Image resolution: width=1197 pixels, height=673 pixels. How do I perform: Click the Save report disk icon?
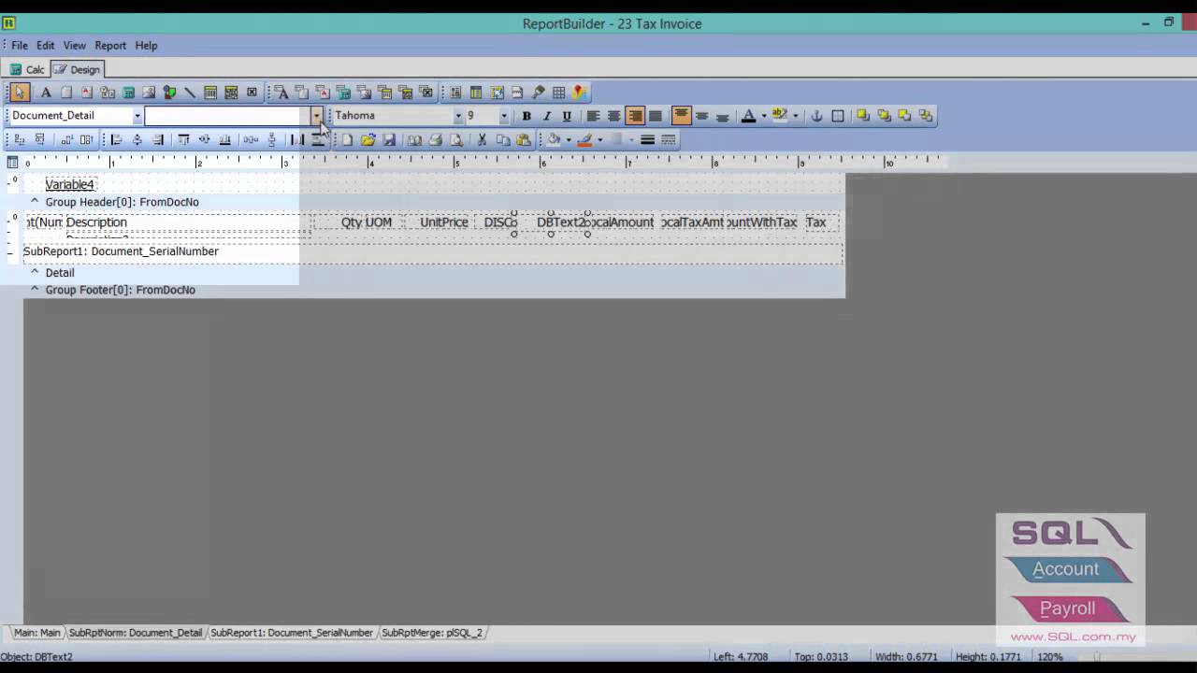tap(389, 140)
